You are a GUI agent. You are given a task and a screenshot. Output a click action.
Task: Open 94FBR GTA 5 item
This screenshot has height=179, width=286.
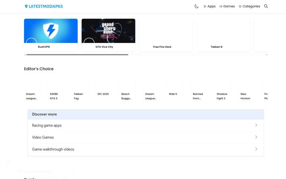pos(56,89)
